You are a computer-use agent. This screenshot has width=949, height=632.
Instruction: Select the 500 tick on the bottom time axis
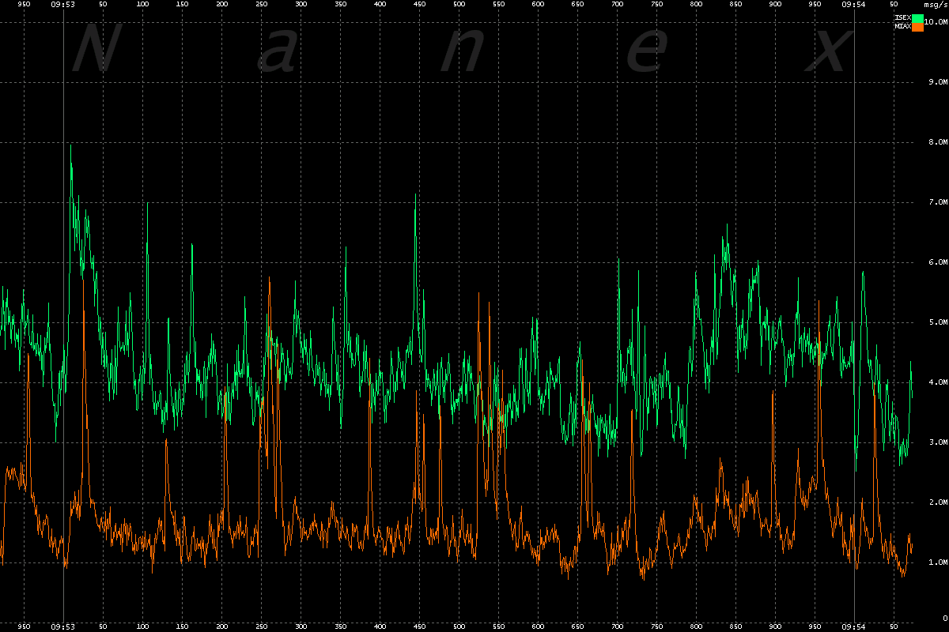[x=459, y=626]
